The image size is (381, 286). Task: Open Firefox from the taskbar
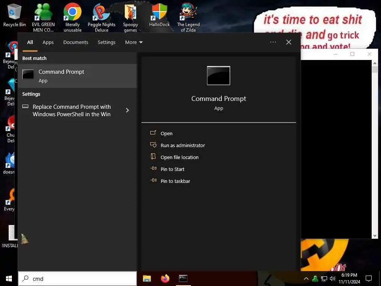pyautogui.click(x=165, y=279)
